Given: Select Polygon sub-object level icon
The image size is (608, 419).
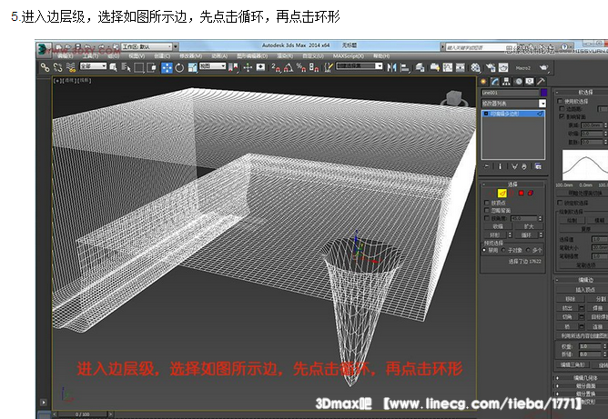Looking at the screenshot, I should point(522,193).
